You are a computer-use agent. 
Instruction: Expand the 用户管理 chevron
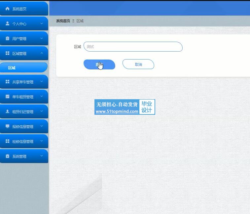42,38
